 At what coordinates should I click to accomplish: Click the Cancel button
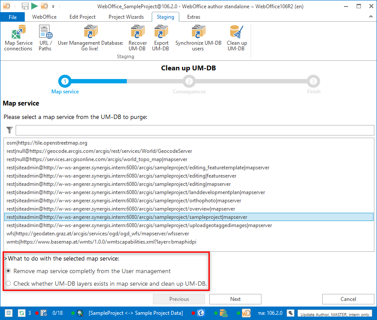coord(348,299)
